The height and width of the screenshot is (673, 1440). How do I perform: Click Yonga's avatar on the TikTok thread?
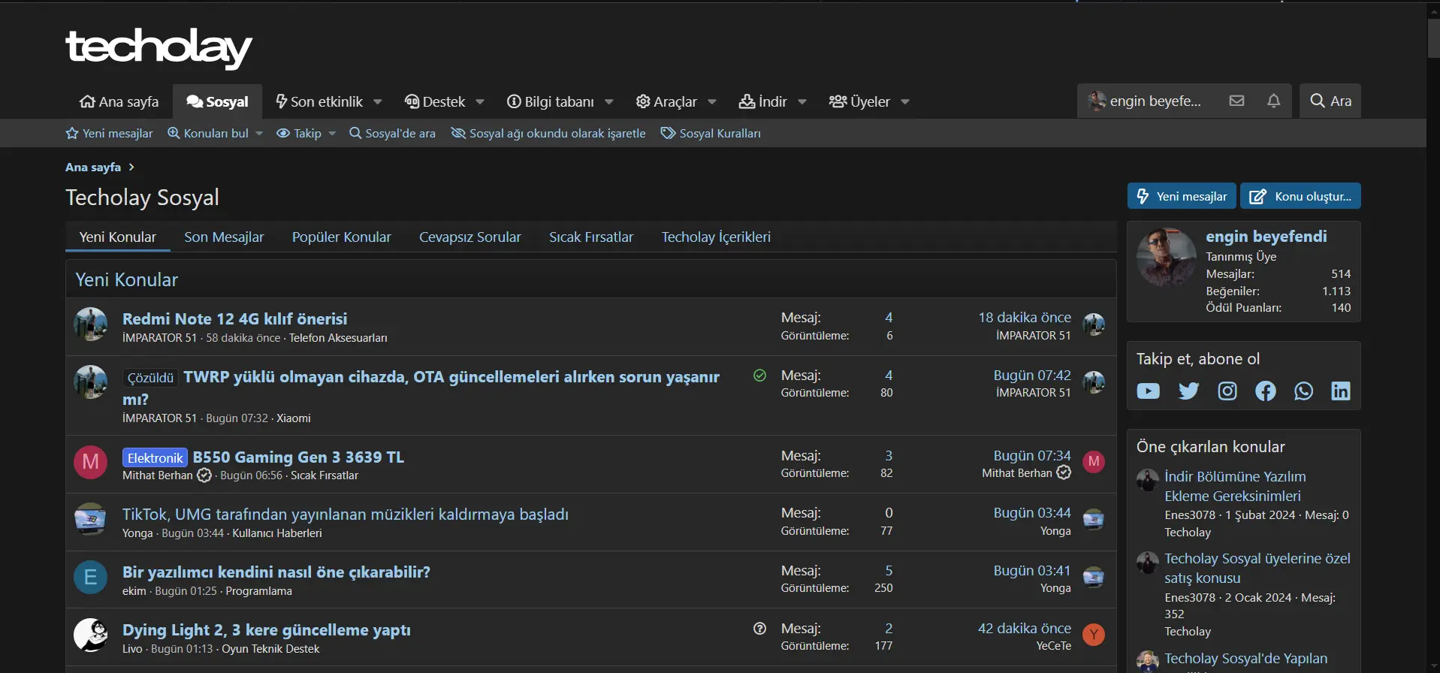[x=90, y=519]
